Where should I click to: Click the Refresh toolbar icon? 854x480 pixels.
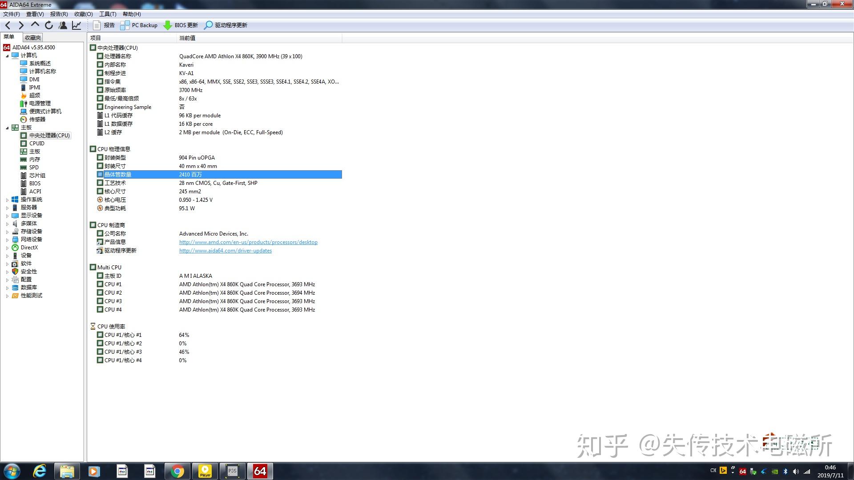49,25
